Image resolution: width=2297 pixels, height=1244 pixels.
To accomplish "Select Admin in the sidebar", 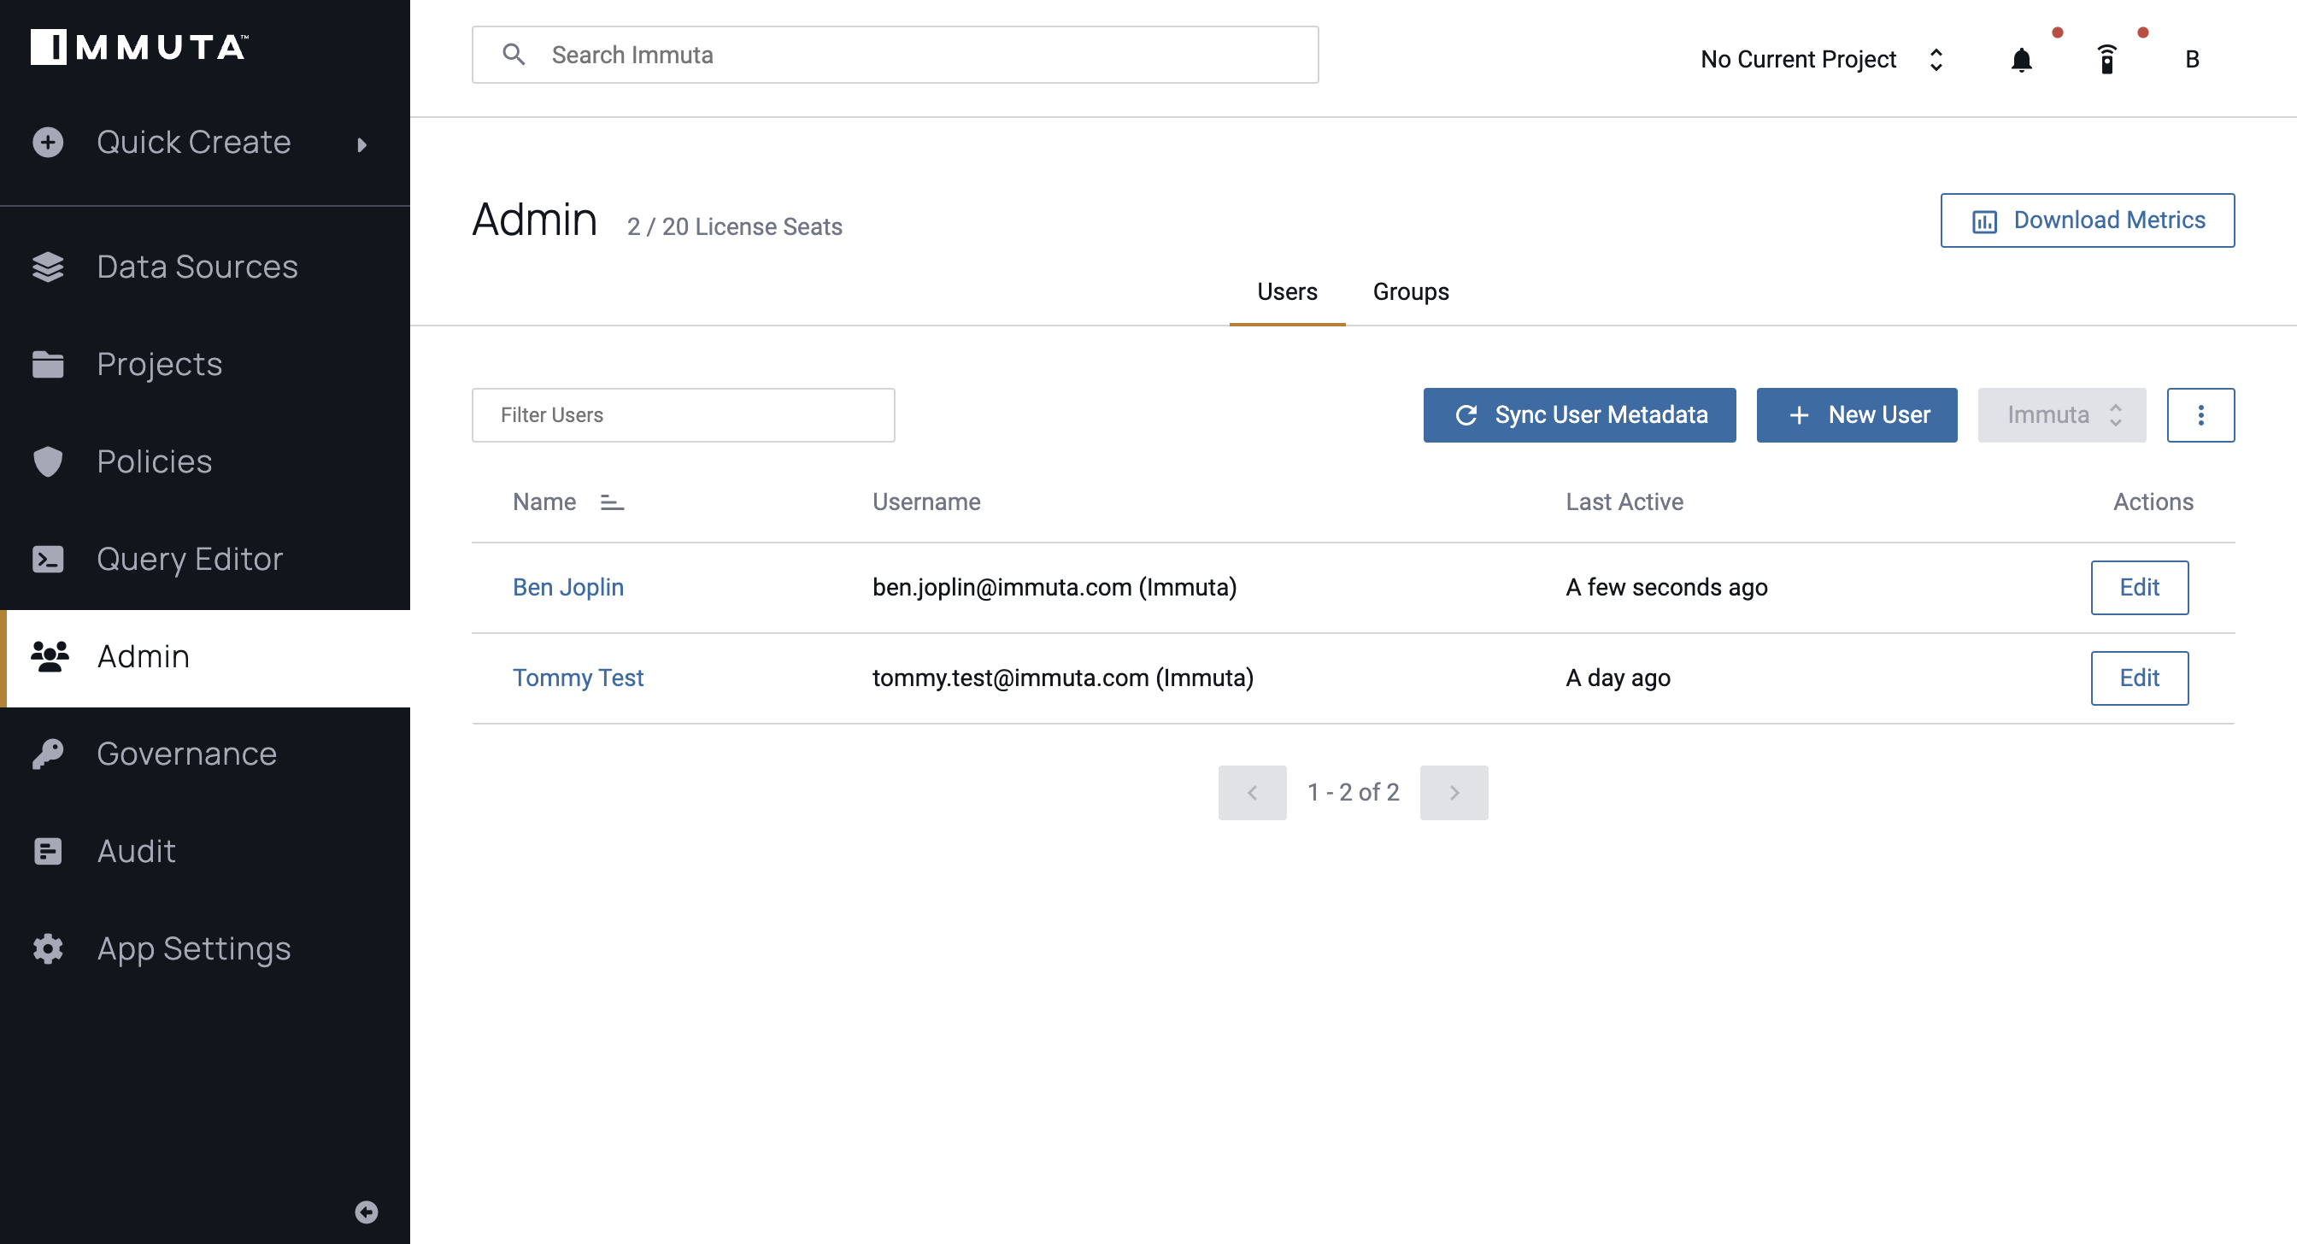I will 205,658.
